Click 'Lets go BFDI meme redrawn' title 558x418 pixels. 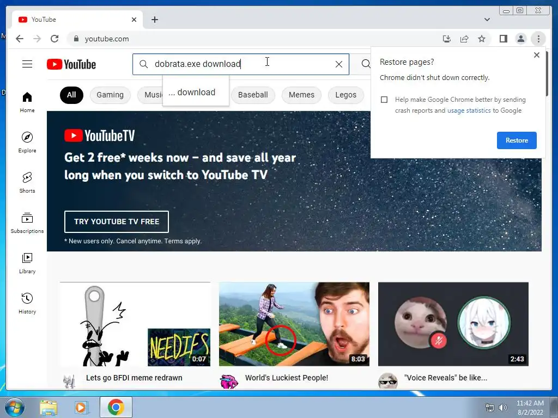[134, 378]
